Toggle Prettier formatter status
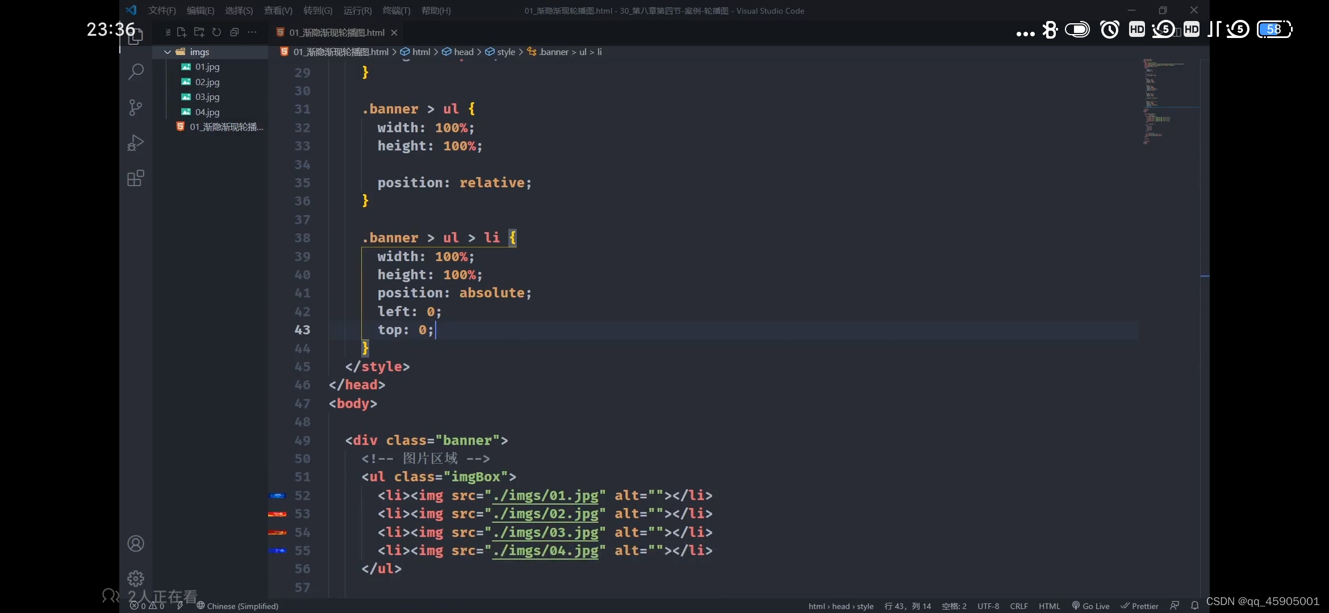This screenshot has width=1329, height=613. (x=1139, y=606)
